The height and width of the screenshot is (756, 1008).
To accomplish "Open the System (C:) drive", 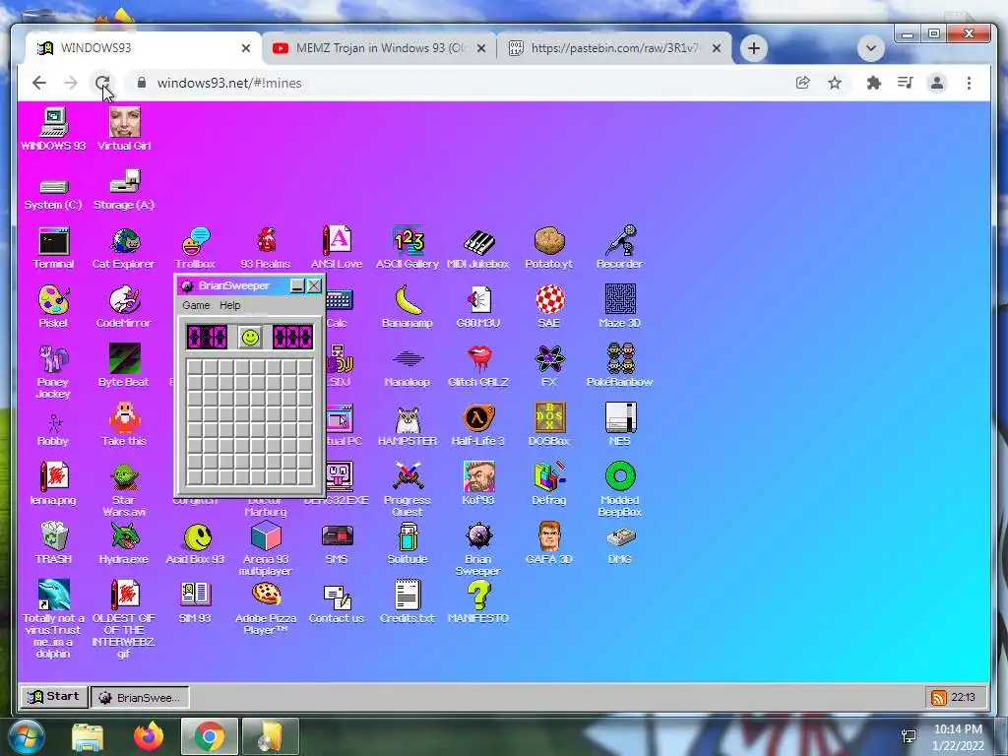I will (x=53, y=195).
